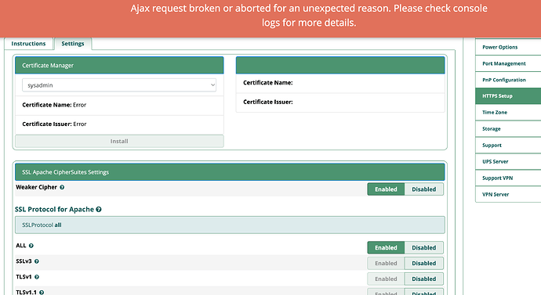Enable SSLv3 protocol
This screenshot has width=541, height=295.
point(386,263)
